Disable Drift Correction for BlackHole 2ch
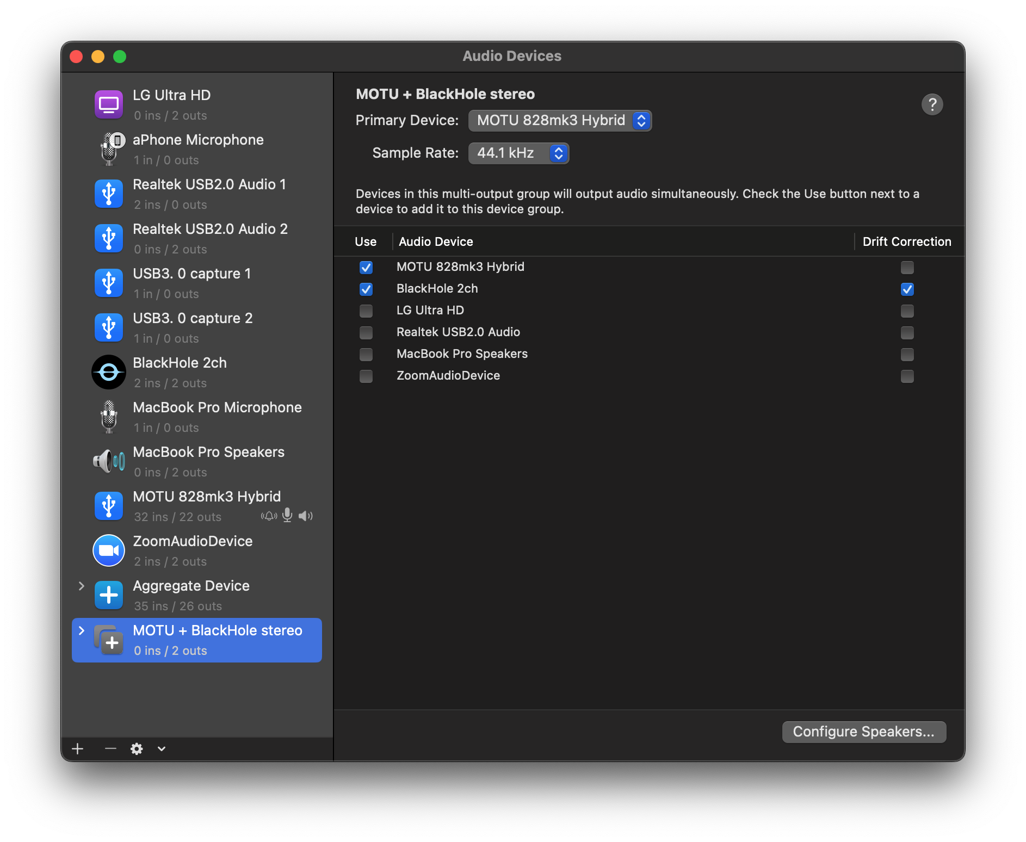1026x842 pixels. pos(907,289)
